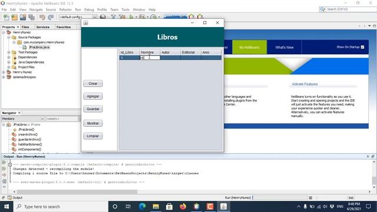
Task: Open the Cortana circle icon on taskbar
Action: click(x=115, y=207)
